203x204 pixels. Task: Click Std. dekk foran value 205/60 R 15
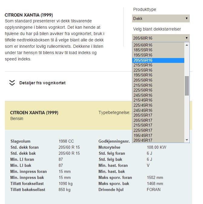(x=69, y=147)
